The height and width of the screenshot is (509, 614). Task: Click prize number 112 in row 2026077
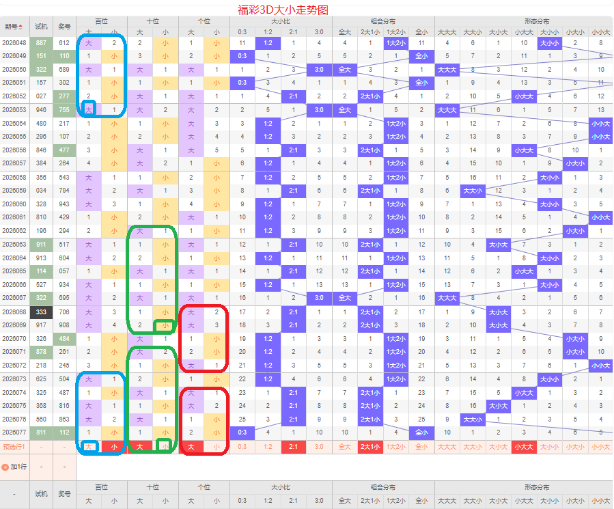(64, 432)
